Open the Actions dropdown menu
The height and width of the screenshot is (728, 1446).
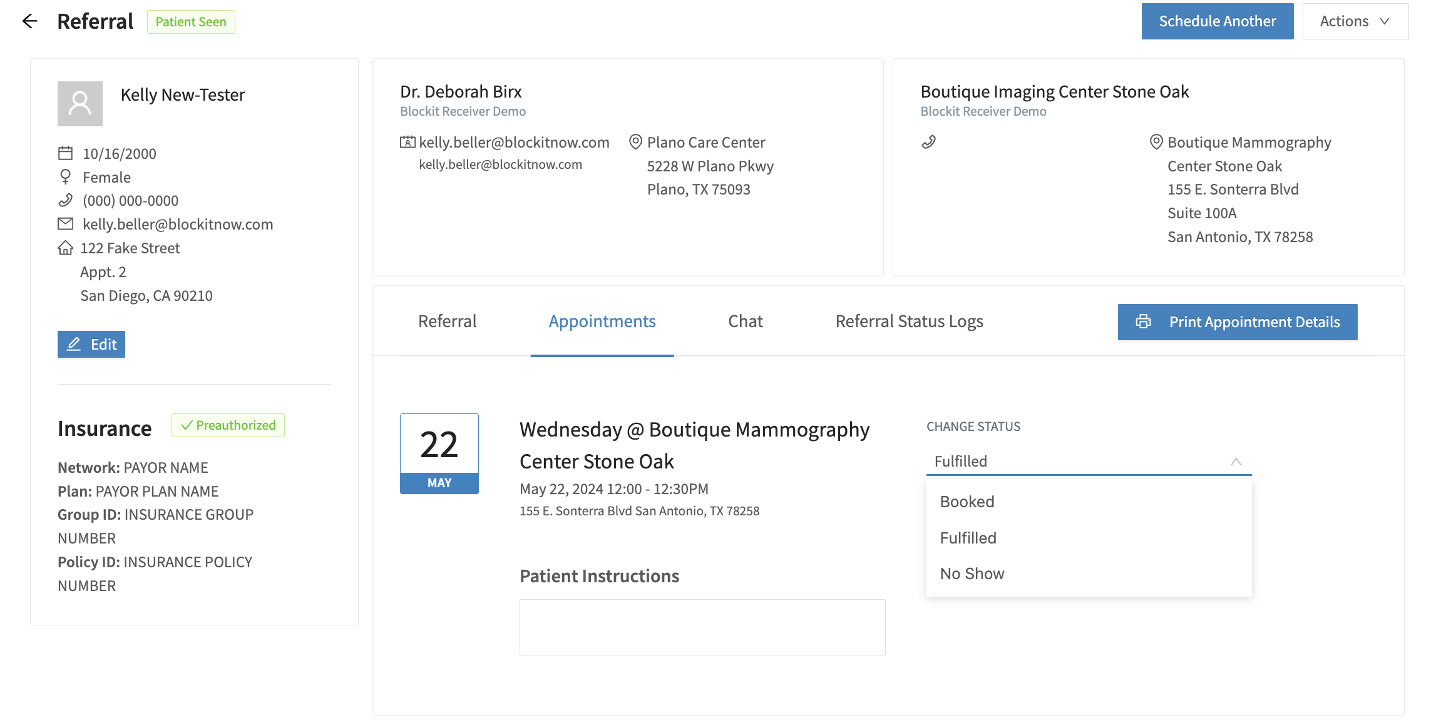[x=1354, y=21]
